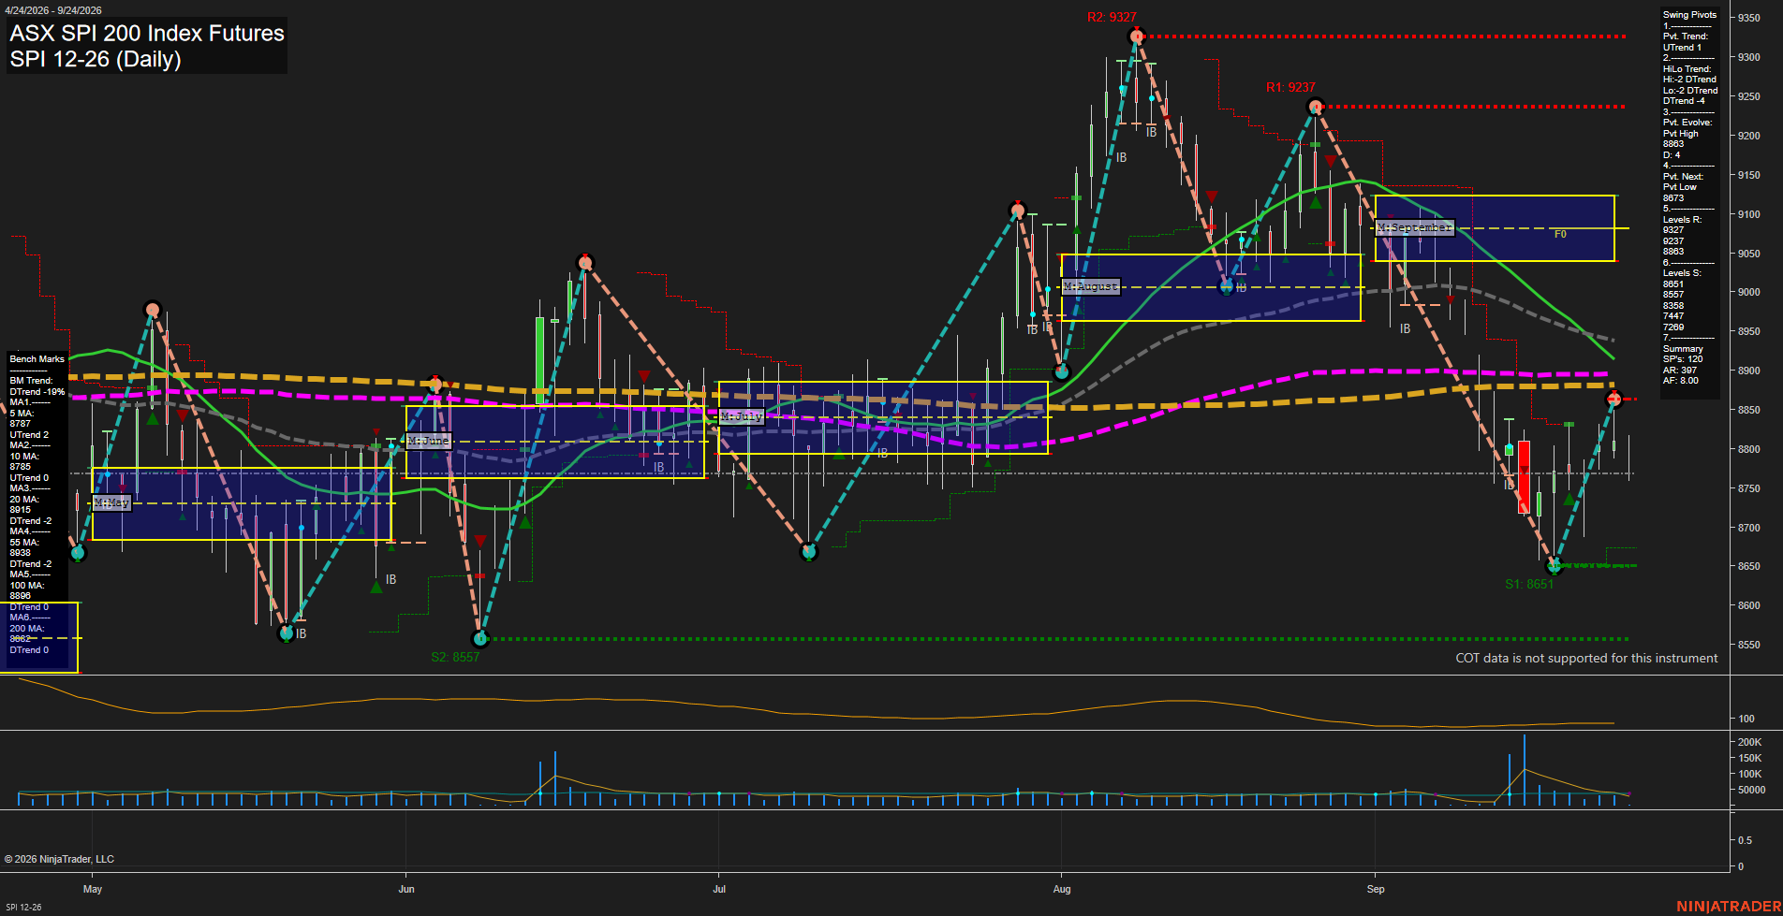Click the M:May monthly range label
The height and width of the screenshot is (916, 1783).
click(x=111, y=503)
